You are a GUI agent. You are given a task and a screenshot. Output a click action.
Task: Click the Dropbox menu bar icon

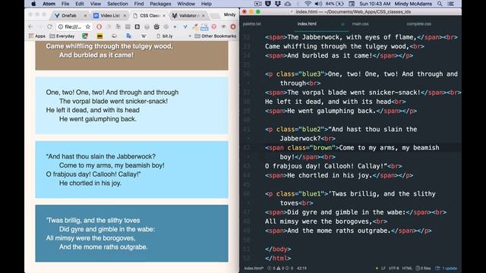click(x=278, y=4)
